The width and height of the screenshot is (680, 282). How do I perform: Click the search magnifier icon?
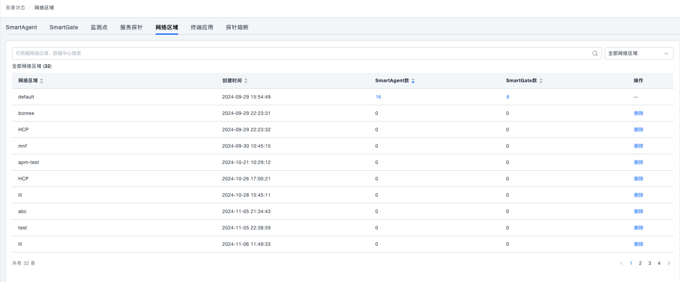tap(595, 53)
